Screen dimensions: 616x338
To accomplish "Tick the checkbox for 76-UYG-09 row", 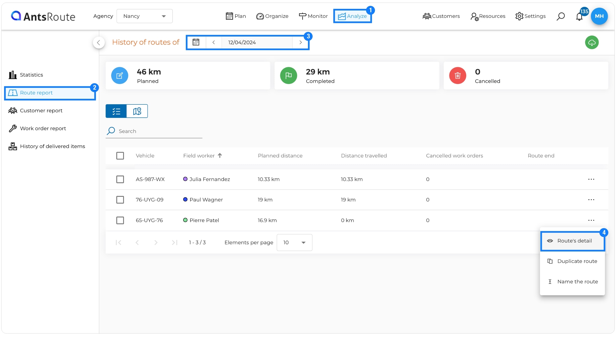I will click(x=120, y=200).
